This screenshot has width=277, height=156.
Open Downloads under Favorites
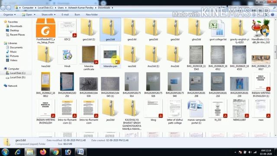point(16,26)
